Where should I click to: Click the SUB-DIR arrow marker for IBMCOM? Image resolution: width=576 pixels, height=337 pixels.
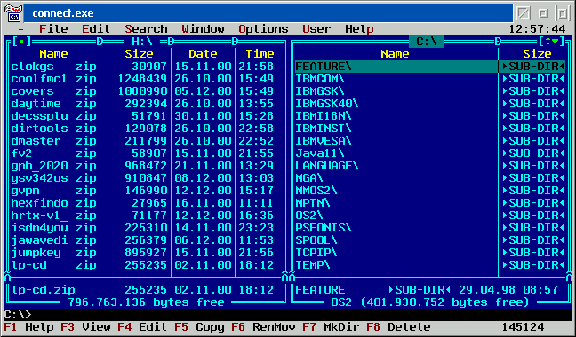[505, 79]
